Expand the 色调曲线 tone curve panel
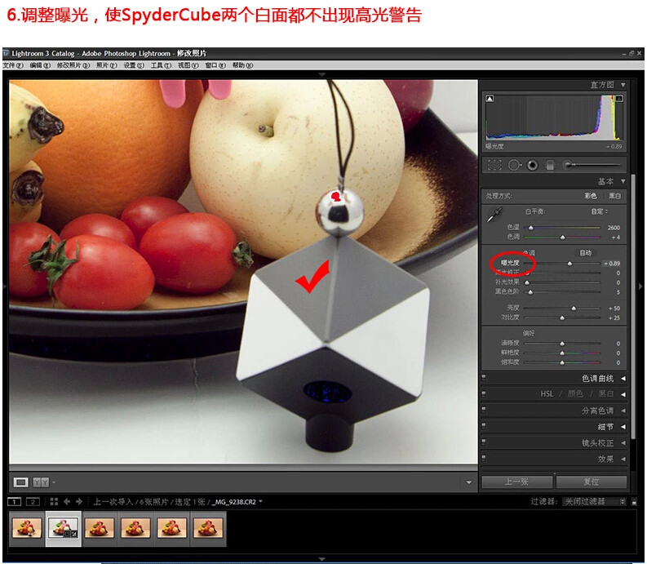 pos(623,378)
